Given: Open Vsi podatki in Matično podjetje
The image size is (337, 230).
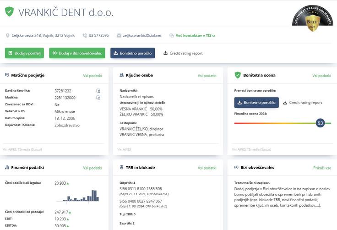Looking at the screenshot, I should 92,76.
